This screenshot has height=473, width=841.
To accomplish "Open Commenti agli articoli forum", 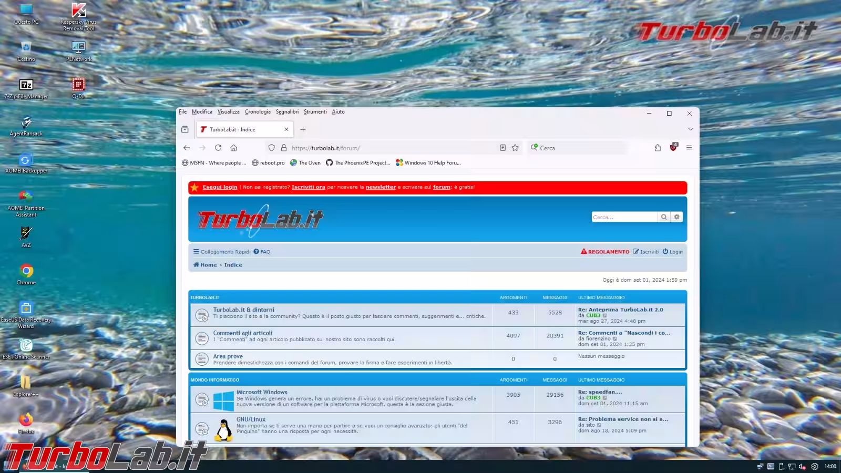I will coord(243,333).
